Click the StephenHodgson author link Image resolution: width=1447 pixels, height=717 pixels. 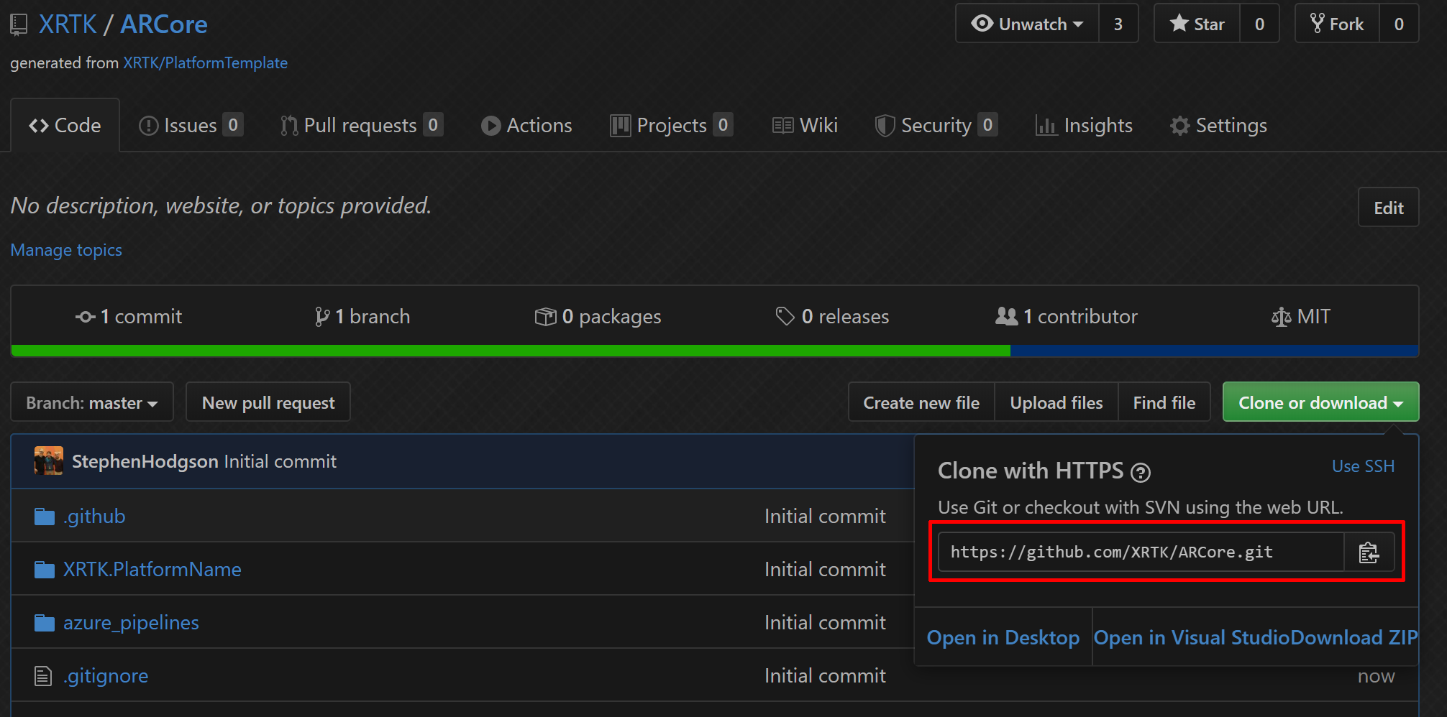point(145,461)
